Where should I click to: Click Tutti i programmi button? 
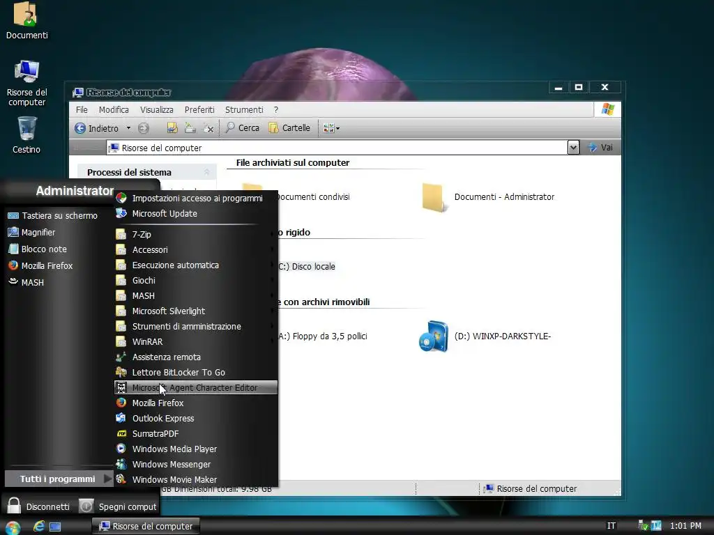coord(59,479)
